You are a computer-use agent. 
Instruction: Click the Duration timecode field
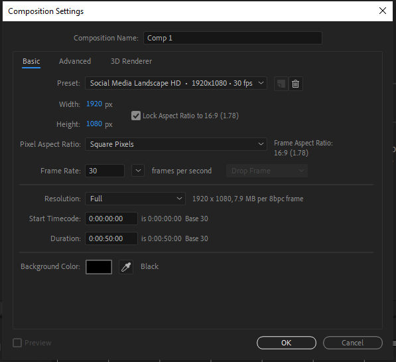click(x=111, y=238)
